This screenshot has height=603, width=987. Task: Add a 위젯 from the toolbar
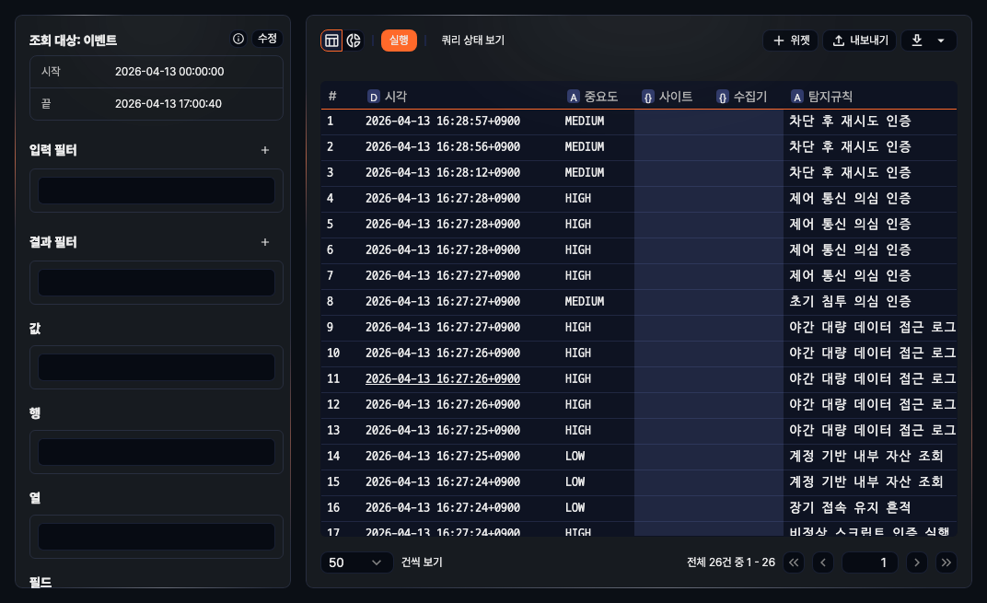791,41
